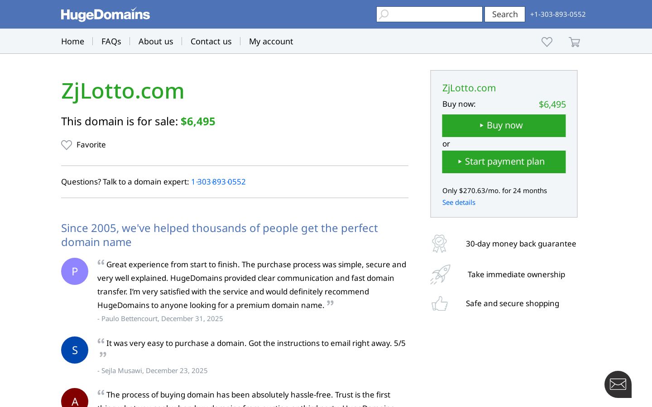The width and height of the screenshot is (652, 407).
Task: Click the blue S avatar for Sejla
Action: [75, 350]
